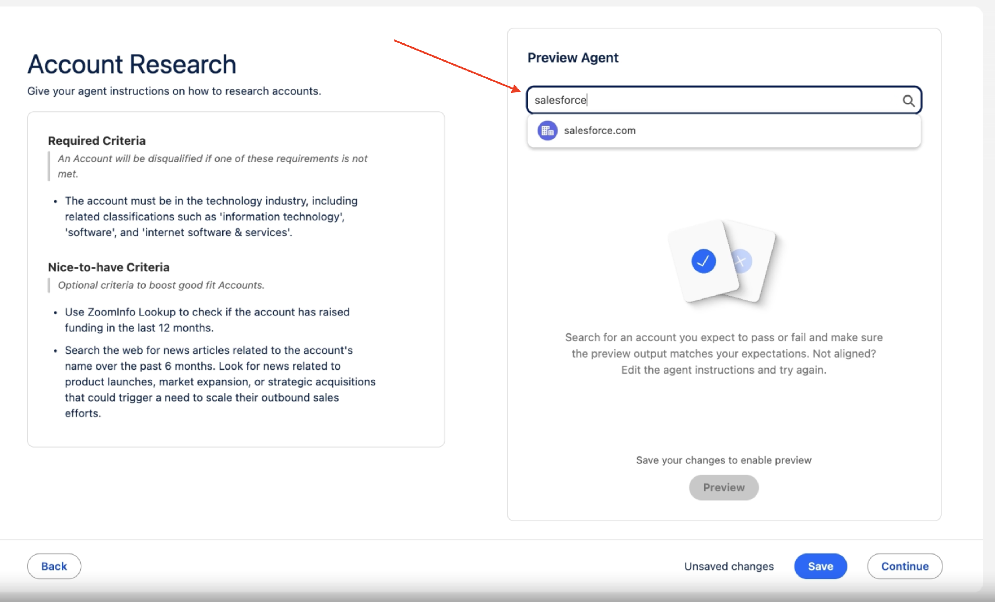Click the account search input field
This screenshot has height=602, width=995.
[724, 100]
